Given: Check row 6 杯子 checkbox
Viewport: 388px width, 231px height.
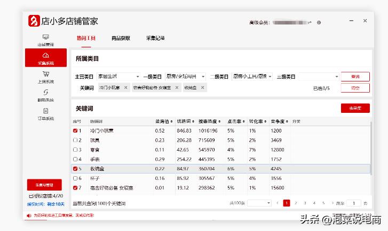Looking at the screenshot, I should (x=75, y=178).
